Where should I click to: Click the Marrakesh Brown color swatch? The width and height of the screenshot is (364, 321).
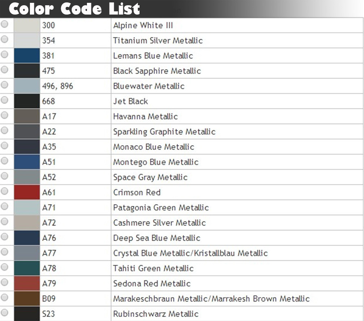(x=27, y=299)
